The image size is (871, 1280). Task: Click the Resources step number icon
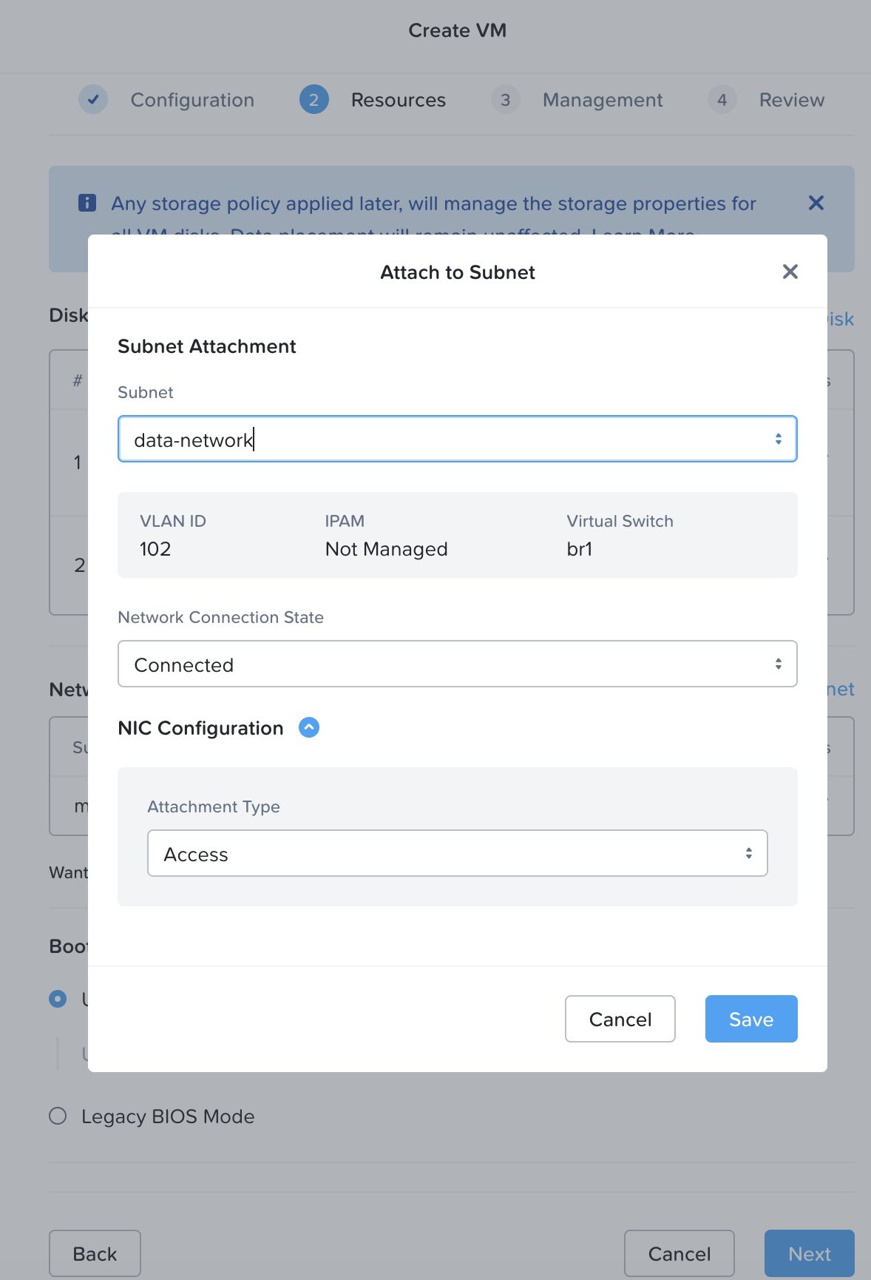[x=314, y=100]
